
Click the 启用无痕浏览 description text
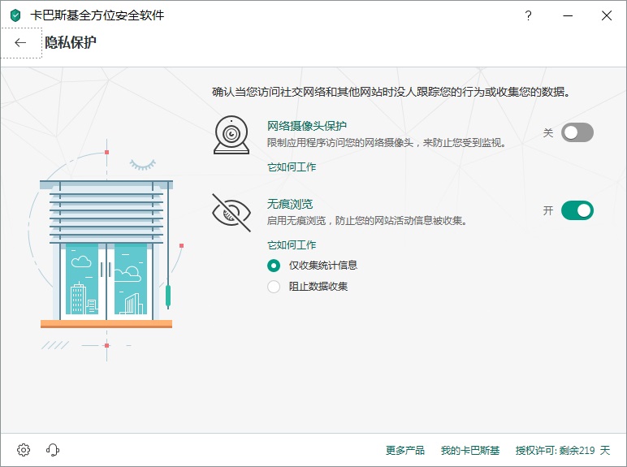click(x=367, y=221)
